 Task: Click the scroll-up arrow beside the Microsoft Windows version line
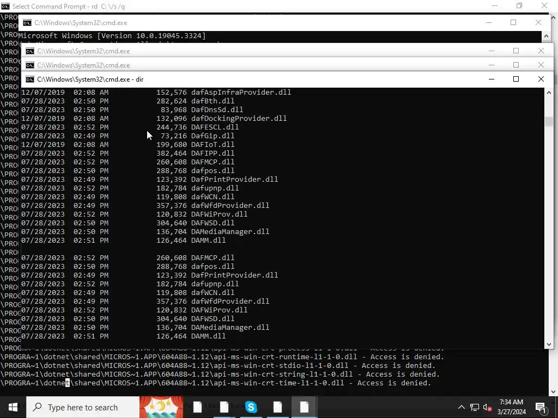click(546, 36)
